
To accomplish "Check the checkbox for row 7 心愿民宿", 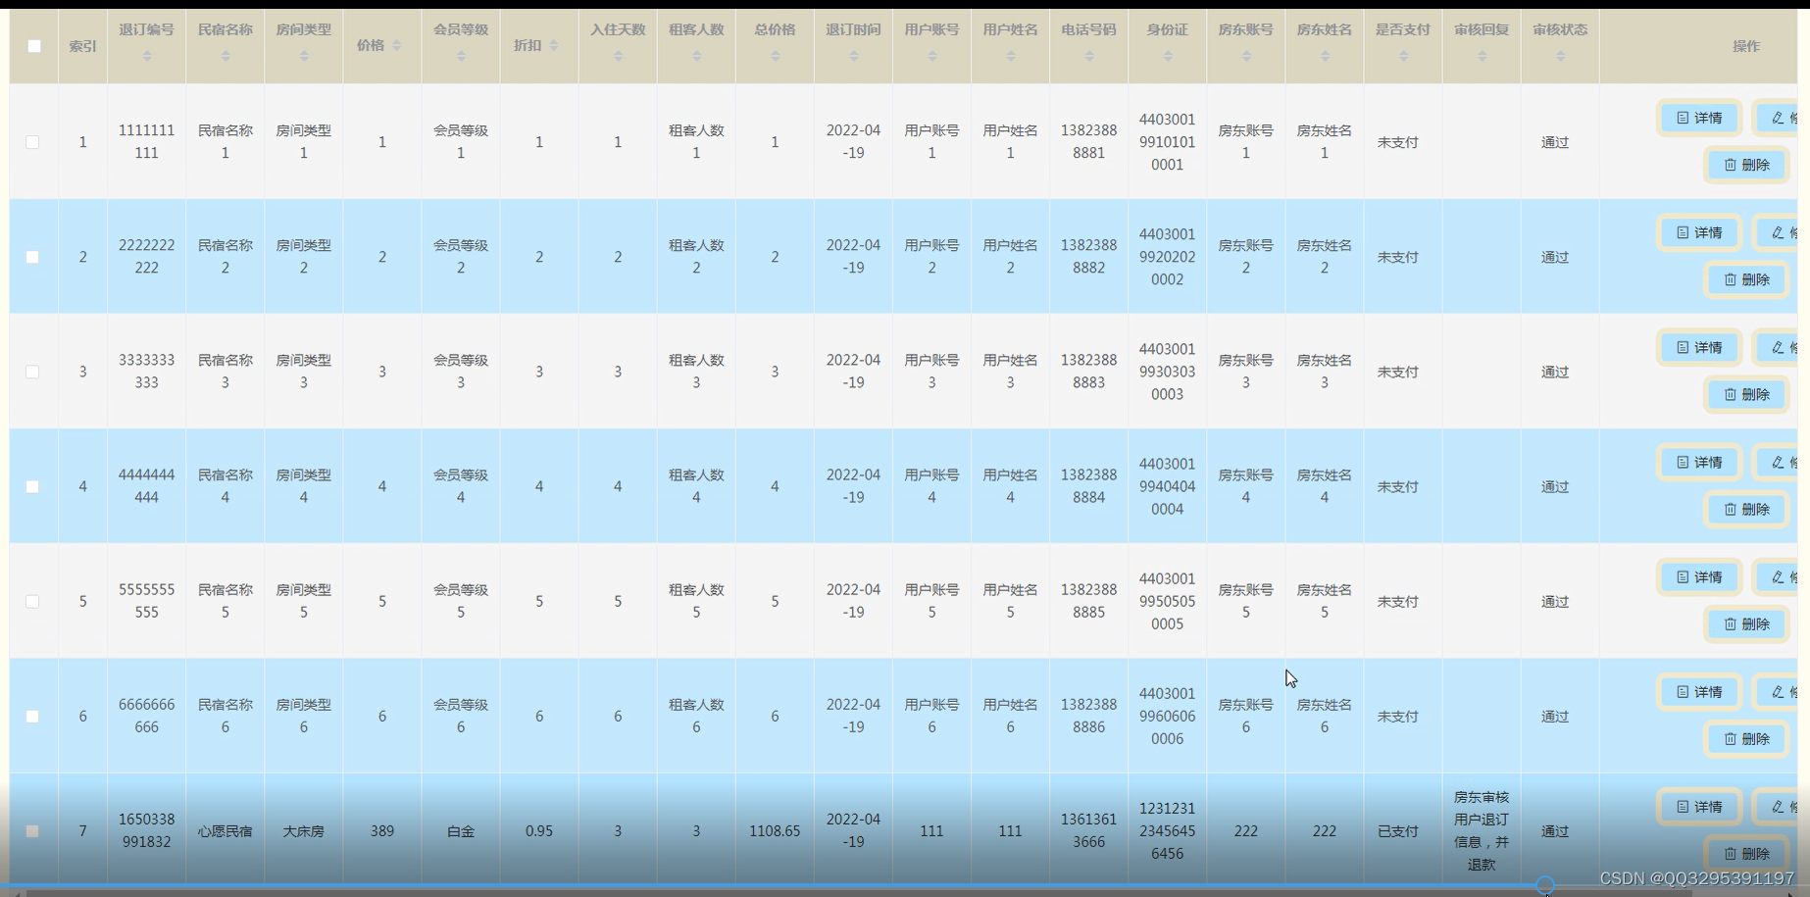I will click(x=32, y=831).
